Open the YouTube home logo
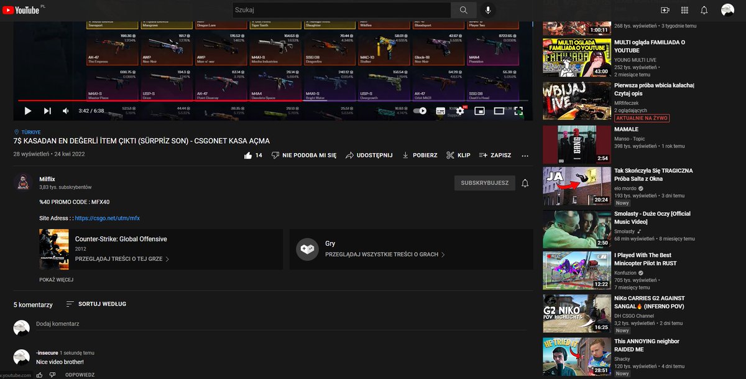This screenshot has height=379, width=746. click(x=20, y=10)
